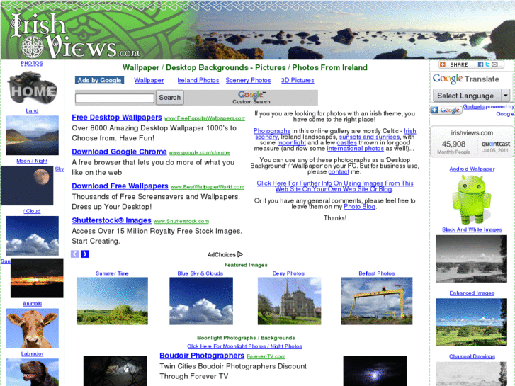The width and height of the screenshot is (515, 386).
Task: Open the cloud thumbnail in sidebar
Action: pyautogui.click(x=32, y=236)
